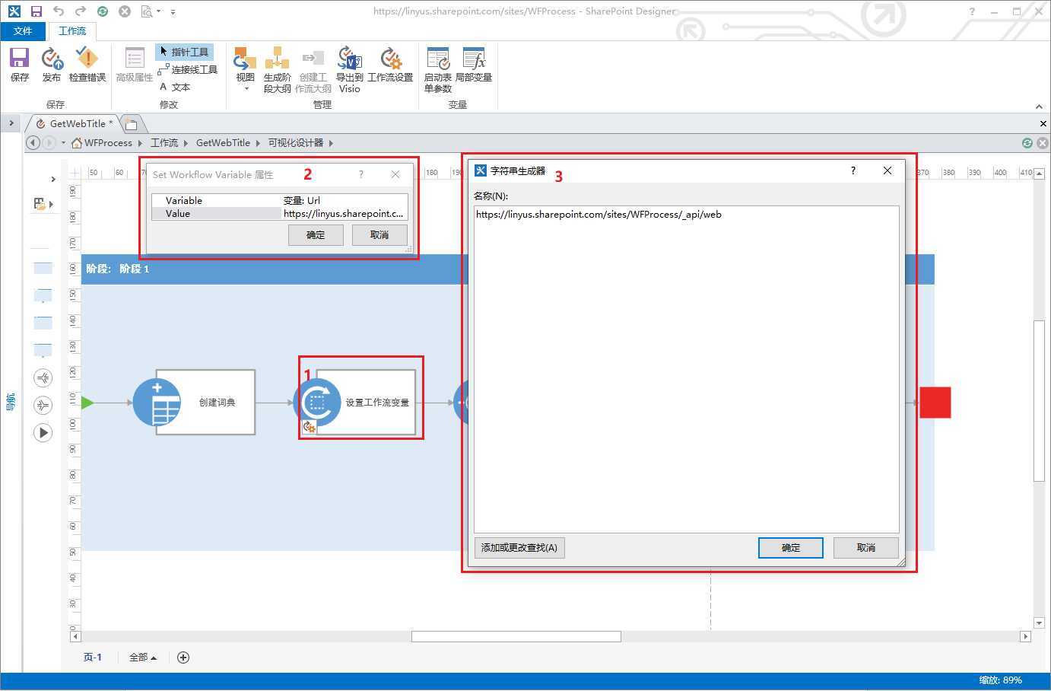Select the Variable property row
Image resolution: width=1051 pixels, height=691 pixels.
(x=279, y=200)
